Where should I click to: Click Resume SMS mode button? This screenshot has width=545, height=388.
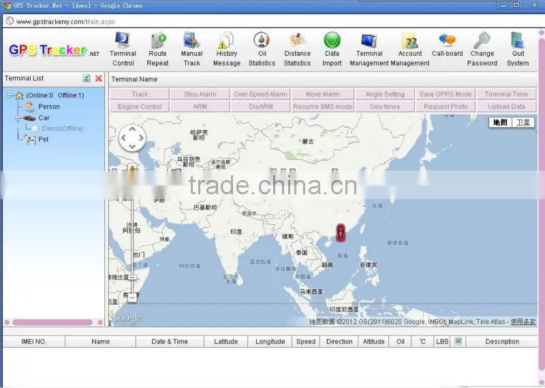coord(322,106)
